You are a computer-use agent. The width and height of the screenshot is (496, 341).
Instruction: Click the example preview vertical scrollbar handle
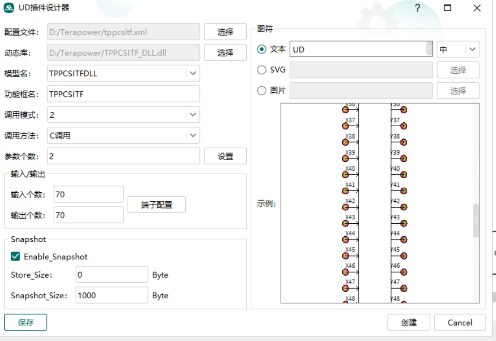point(476,220)
